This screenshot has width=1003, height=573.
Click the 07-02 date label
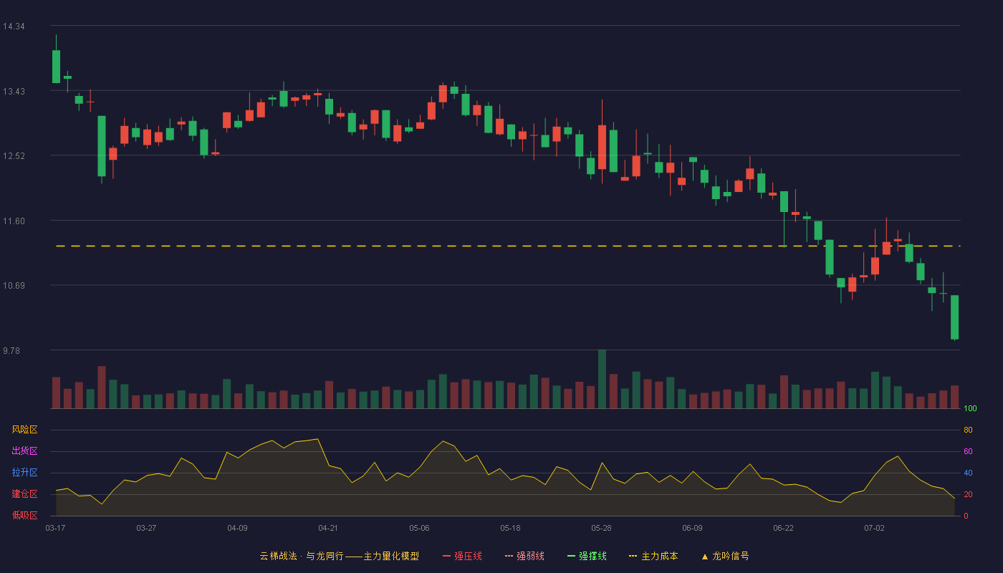(x=874, y=528)
